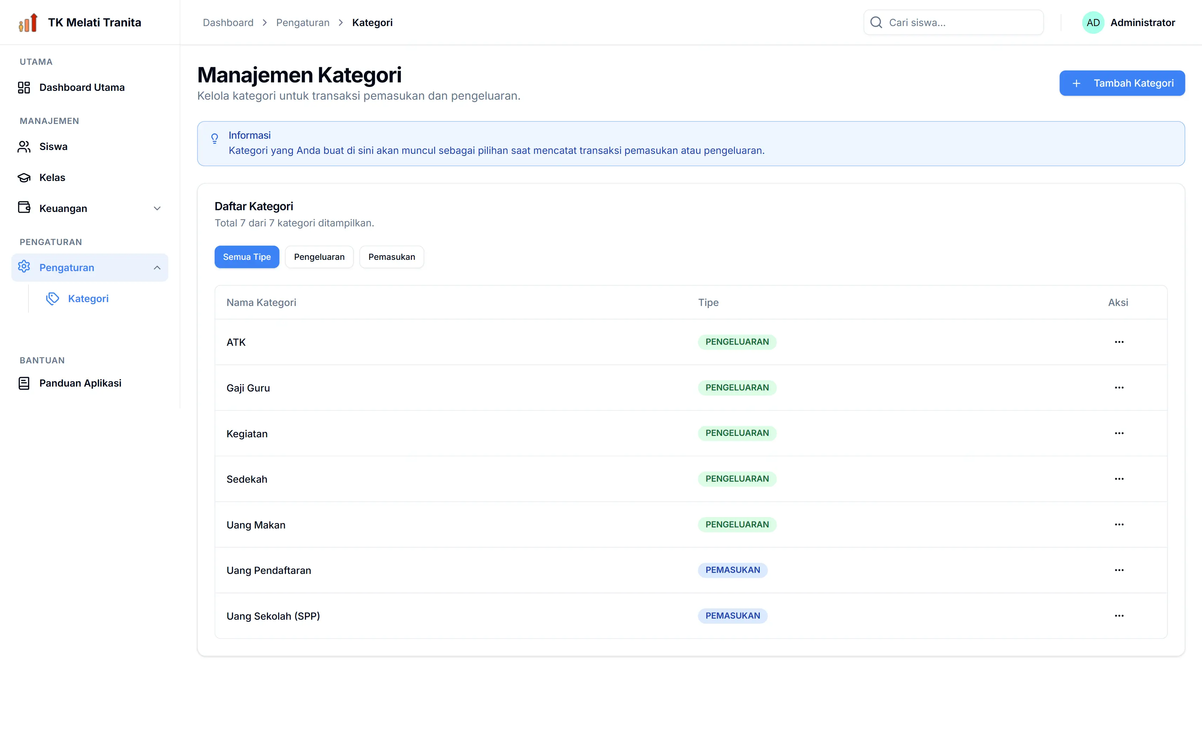Filter by Pengeluaran type
Screen dimensions: 1202x751
(x=319, y=257)
